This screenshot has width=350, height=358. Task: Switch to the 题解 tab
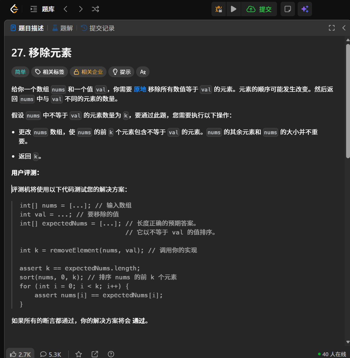(x=63, y=28)
